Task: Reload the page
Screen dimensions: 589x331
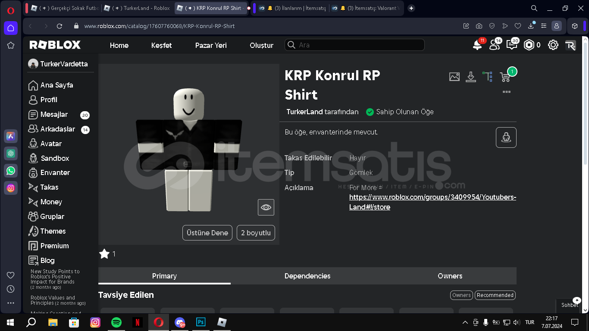Action: click(60, 26)
